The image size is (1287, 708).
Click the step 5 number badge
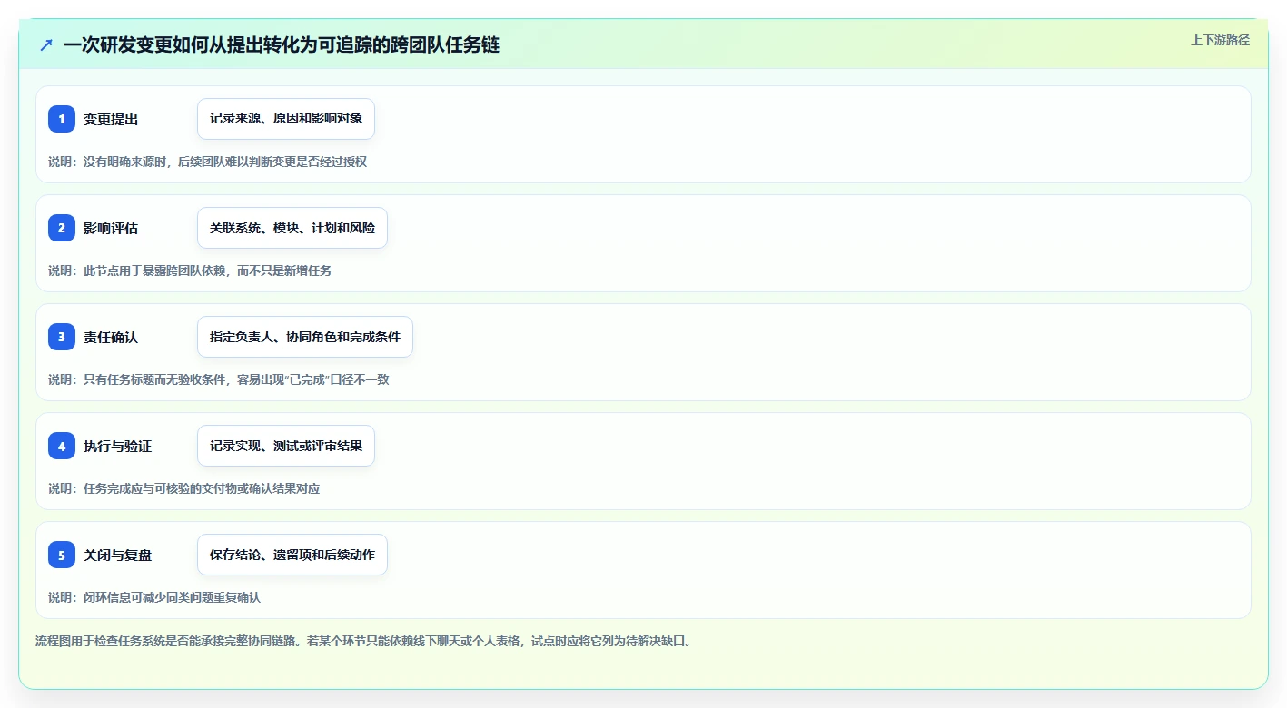coord(62,555)
